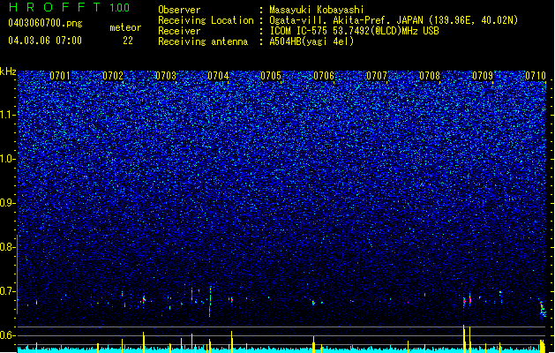This screenshot has width=555, height=353.
Task: Click the 0704 time marker
Action: [x=219, y=76]
